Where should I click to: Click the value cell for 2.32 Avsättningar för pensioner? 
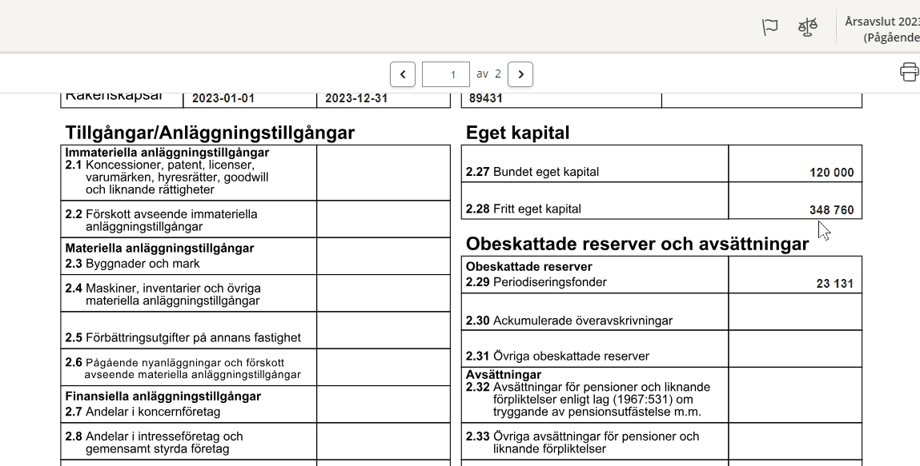(794, 395)
